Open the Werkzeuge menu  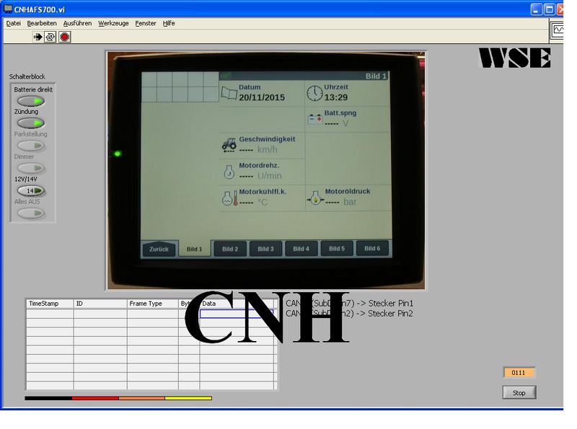(x=113, y=23)
